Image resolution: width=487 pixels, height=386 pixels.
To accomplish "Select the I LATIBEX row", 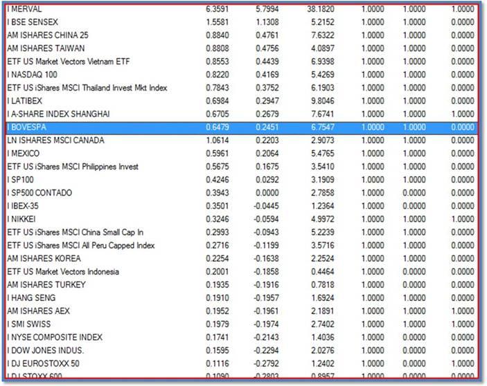I will click(x=241, y=101).
